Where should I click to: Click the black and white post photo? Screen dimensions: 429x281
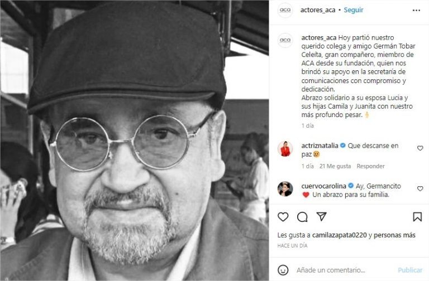[x=134, y=140]
